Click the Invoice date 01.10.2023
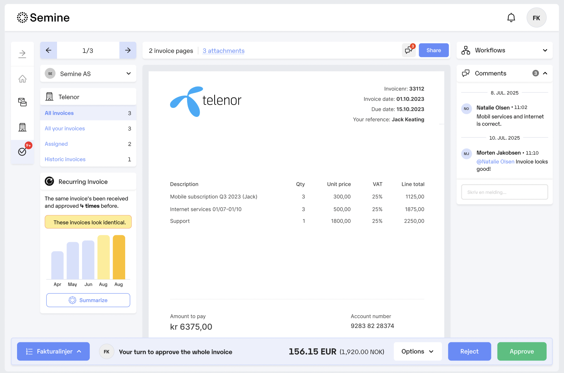The width and height of the screenshot is (564, 373). tap(394, 99)
